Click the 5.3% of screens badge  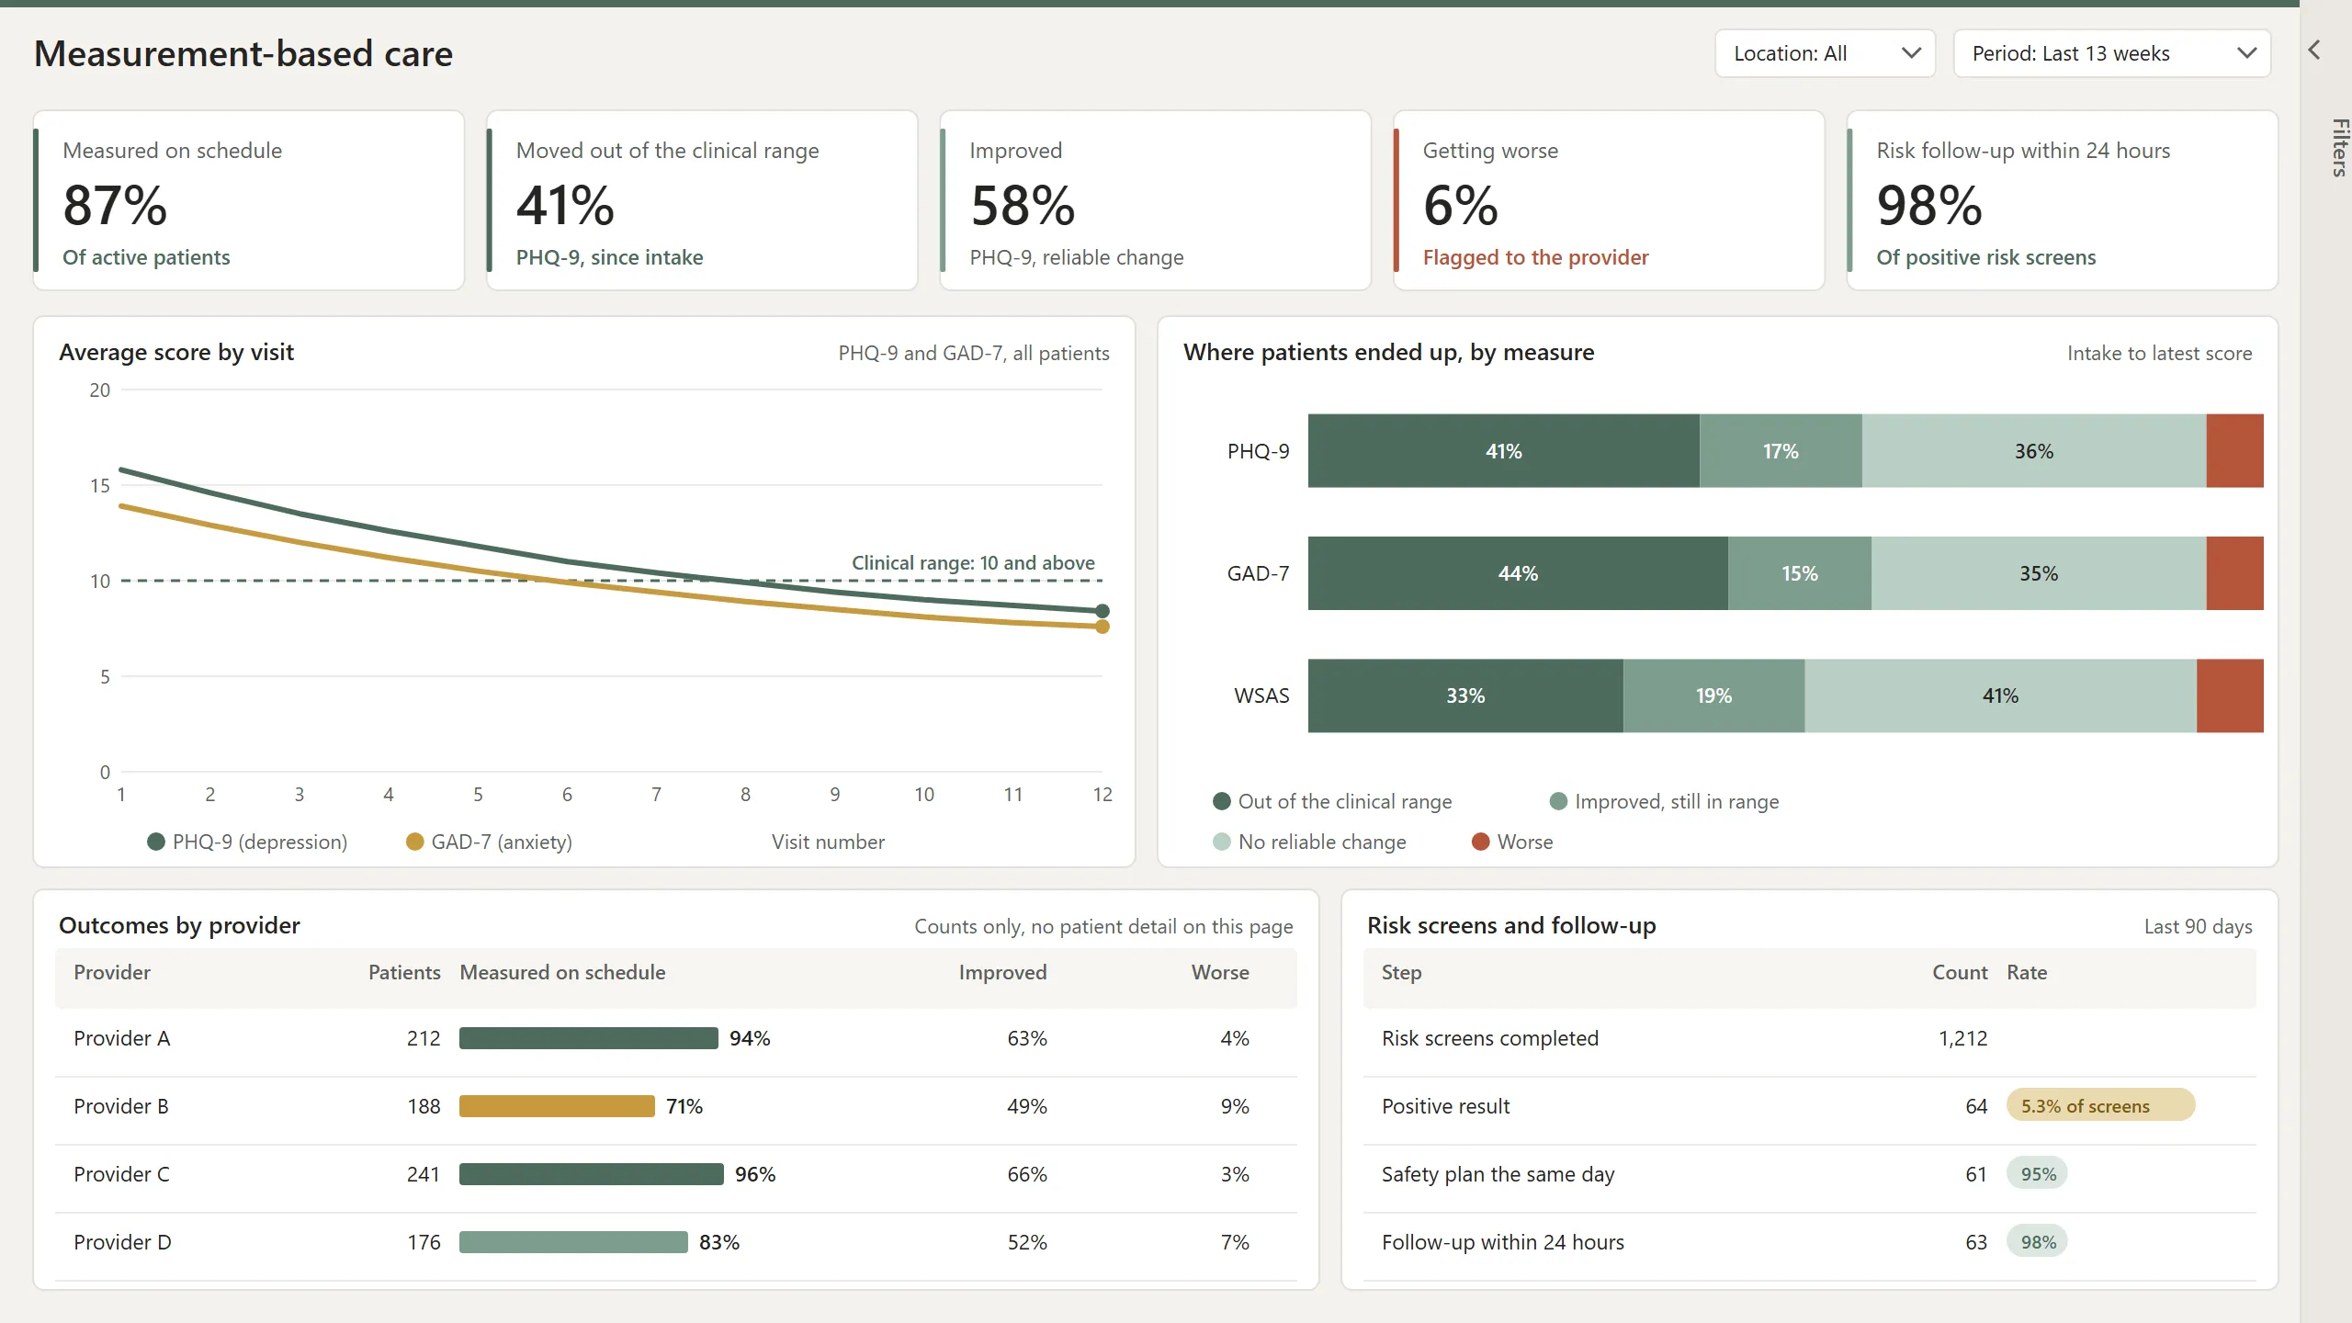point(2101,1105)
